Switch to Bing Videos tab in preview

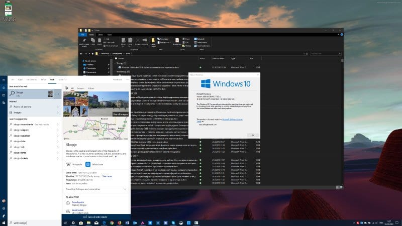pos(91,88)
